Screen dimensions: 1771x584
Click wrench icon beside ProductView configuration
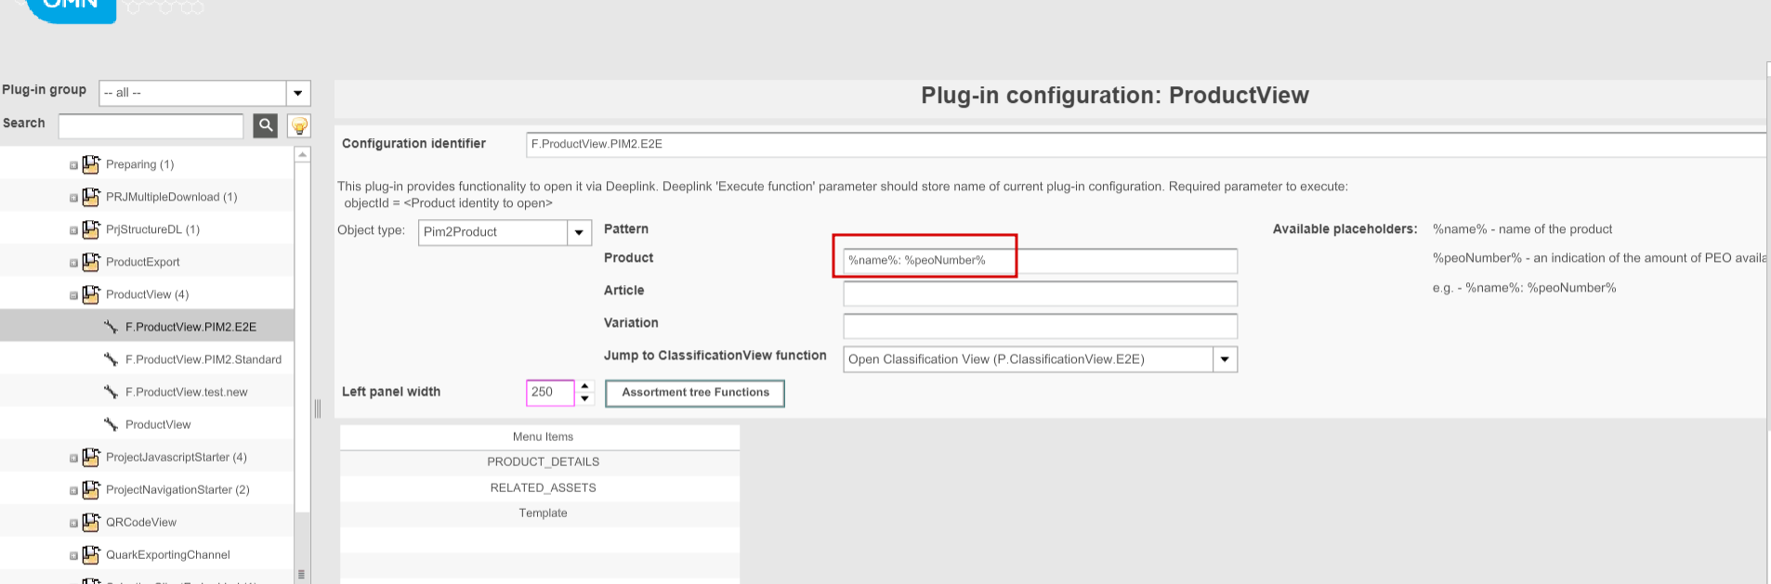(111, 424)
